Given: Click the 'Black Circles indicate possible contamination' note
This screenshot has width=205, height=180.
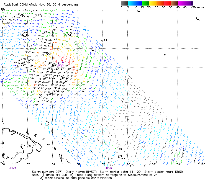Looking at the screenshot, I should [x=78, y=178].
